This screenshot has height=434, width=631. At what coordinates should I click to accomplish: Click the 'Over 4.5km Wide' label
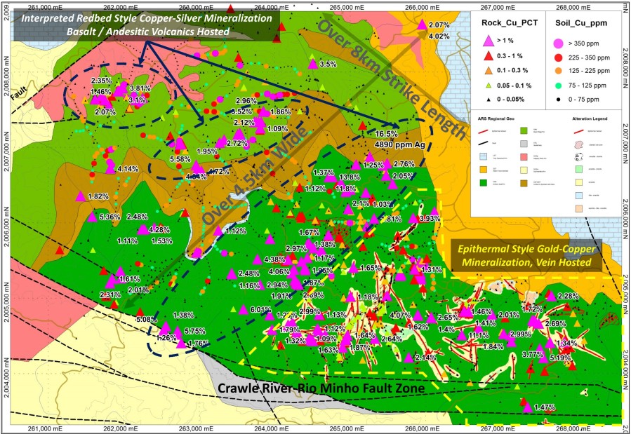pyautogui.click(x=255, y=175)
